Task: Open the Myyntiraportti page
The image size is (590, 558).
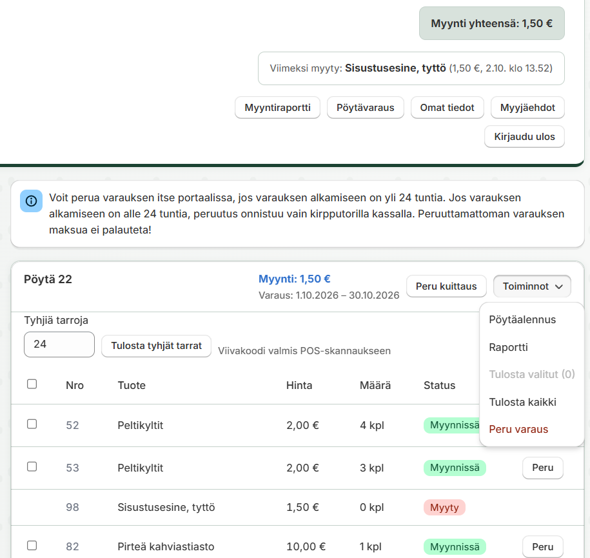Action: (278, 108)
